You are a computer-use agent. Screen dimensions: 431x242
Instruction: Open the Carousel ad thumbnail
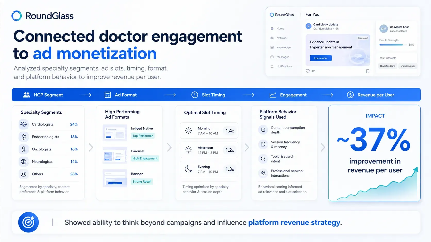[115, 155]
